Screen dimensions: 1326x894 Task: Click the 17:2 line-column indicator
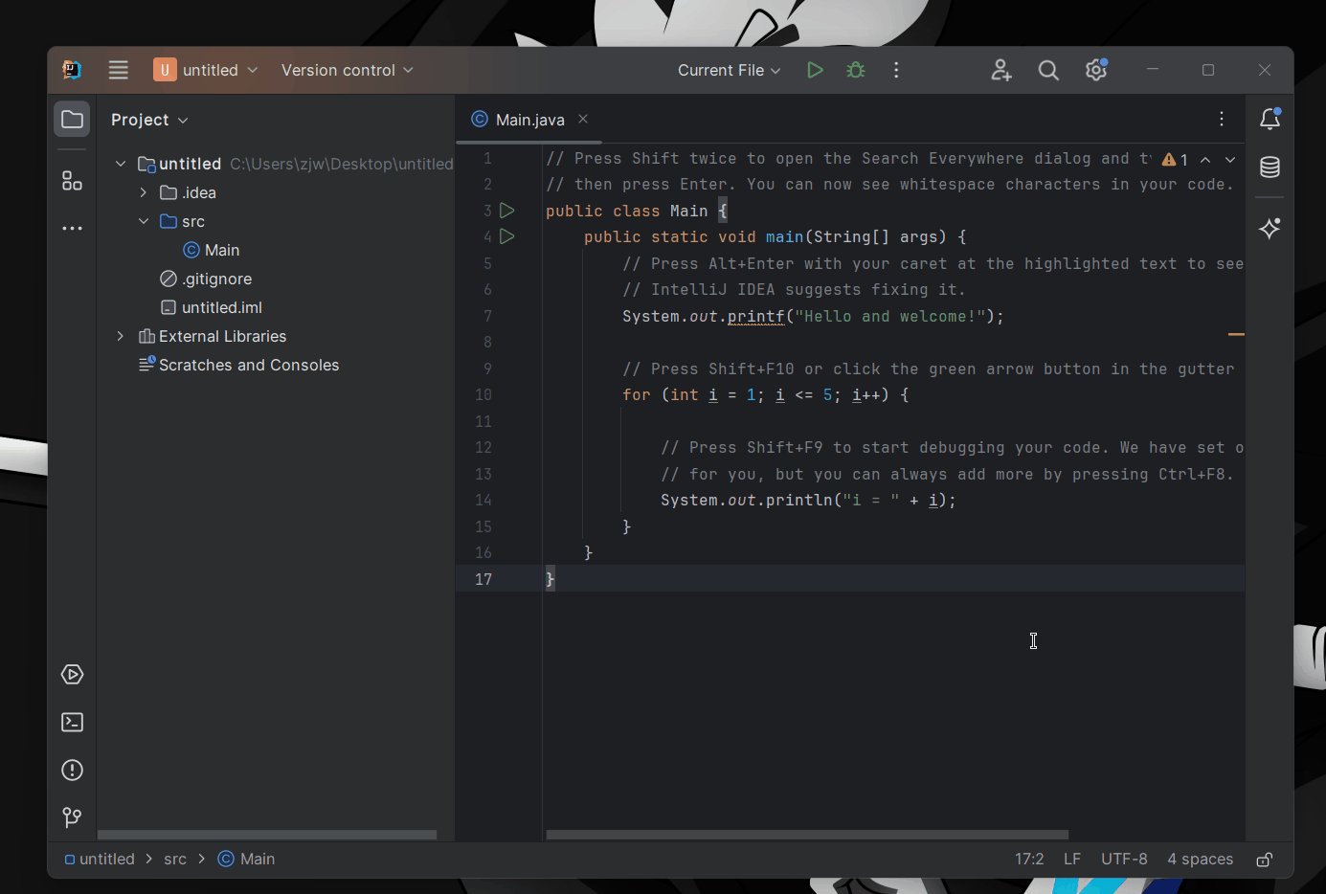[1029, 860]
